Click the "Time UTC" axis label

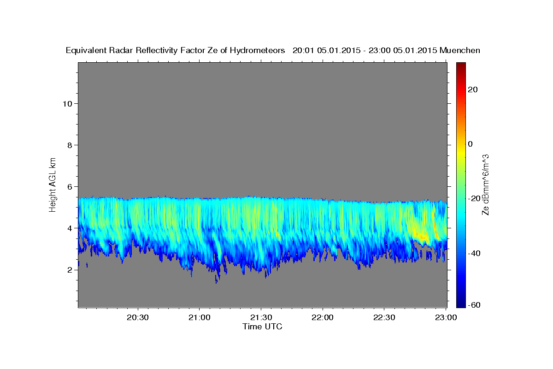click(262, 327)
